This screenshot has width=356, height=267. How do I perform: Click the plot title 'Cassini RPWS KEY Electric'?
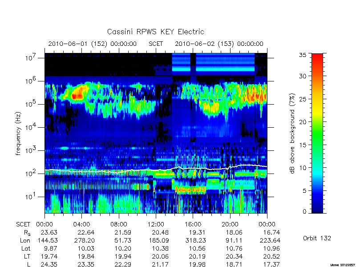[x=155, y=32]
